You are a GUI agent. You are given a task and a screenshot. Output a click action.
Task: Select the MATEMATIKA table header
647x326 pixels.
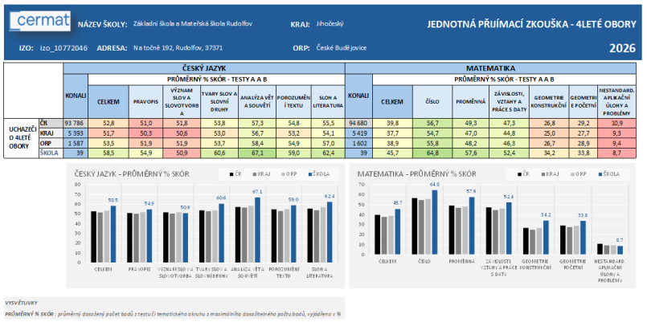[490, 68]
